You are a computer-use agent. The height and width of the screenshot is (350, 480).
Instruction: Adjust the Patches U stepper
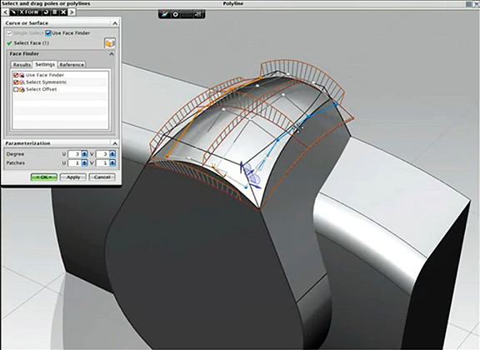[x=85, y=162]
